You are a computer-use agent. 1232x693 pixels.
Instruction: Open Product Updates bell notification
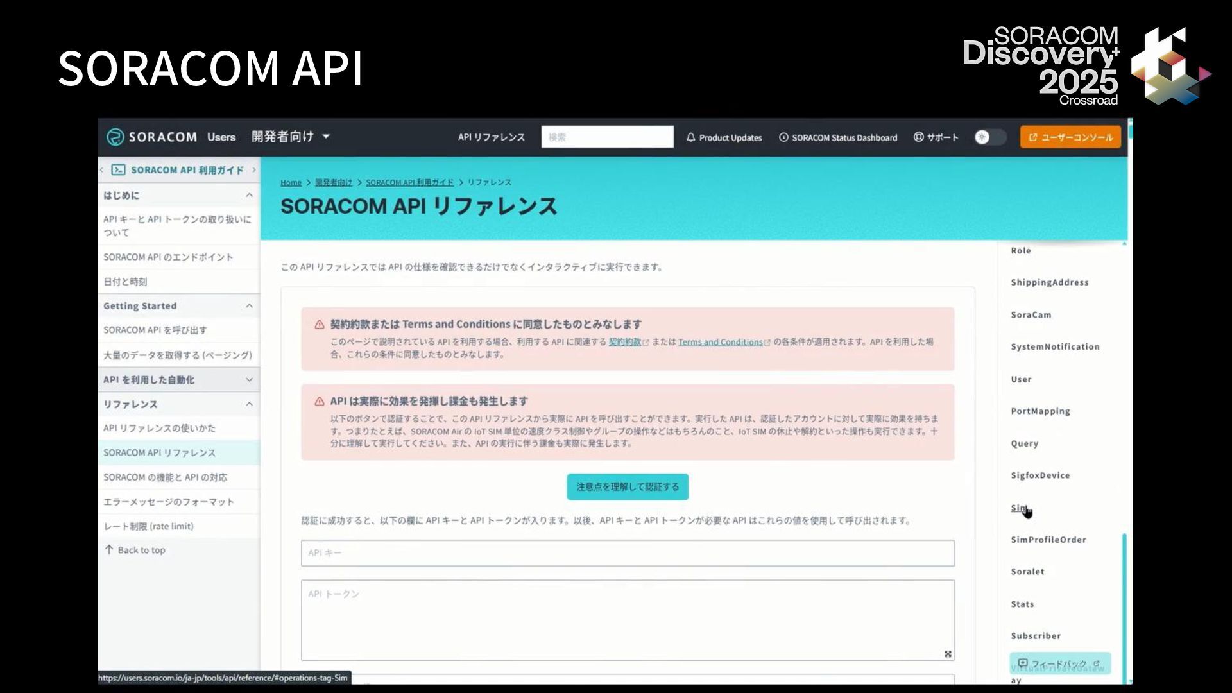click(x=724, y=137)
